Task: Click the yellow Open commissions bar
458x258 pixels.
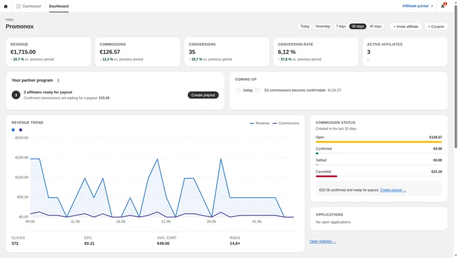Action: coord(378,142)
